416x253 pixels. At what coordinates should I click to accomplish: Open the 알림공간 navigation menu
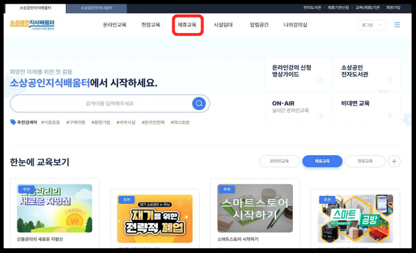(259, 25)
